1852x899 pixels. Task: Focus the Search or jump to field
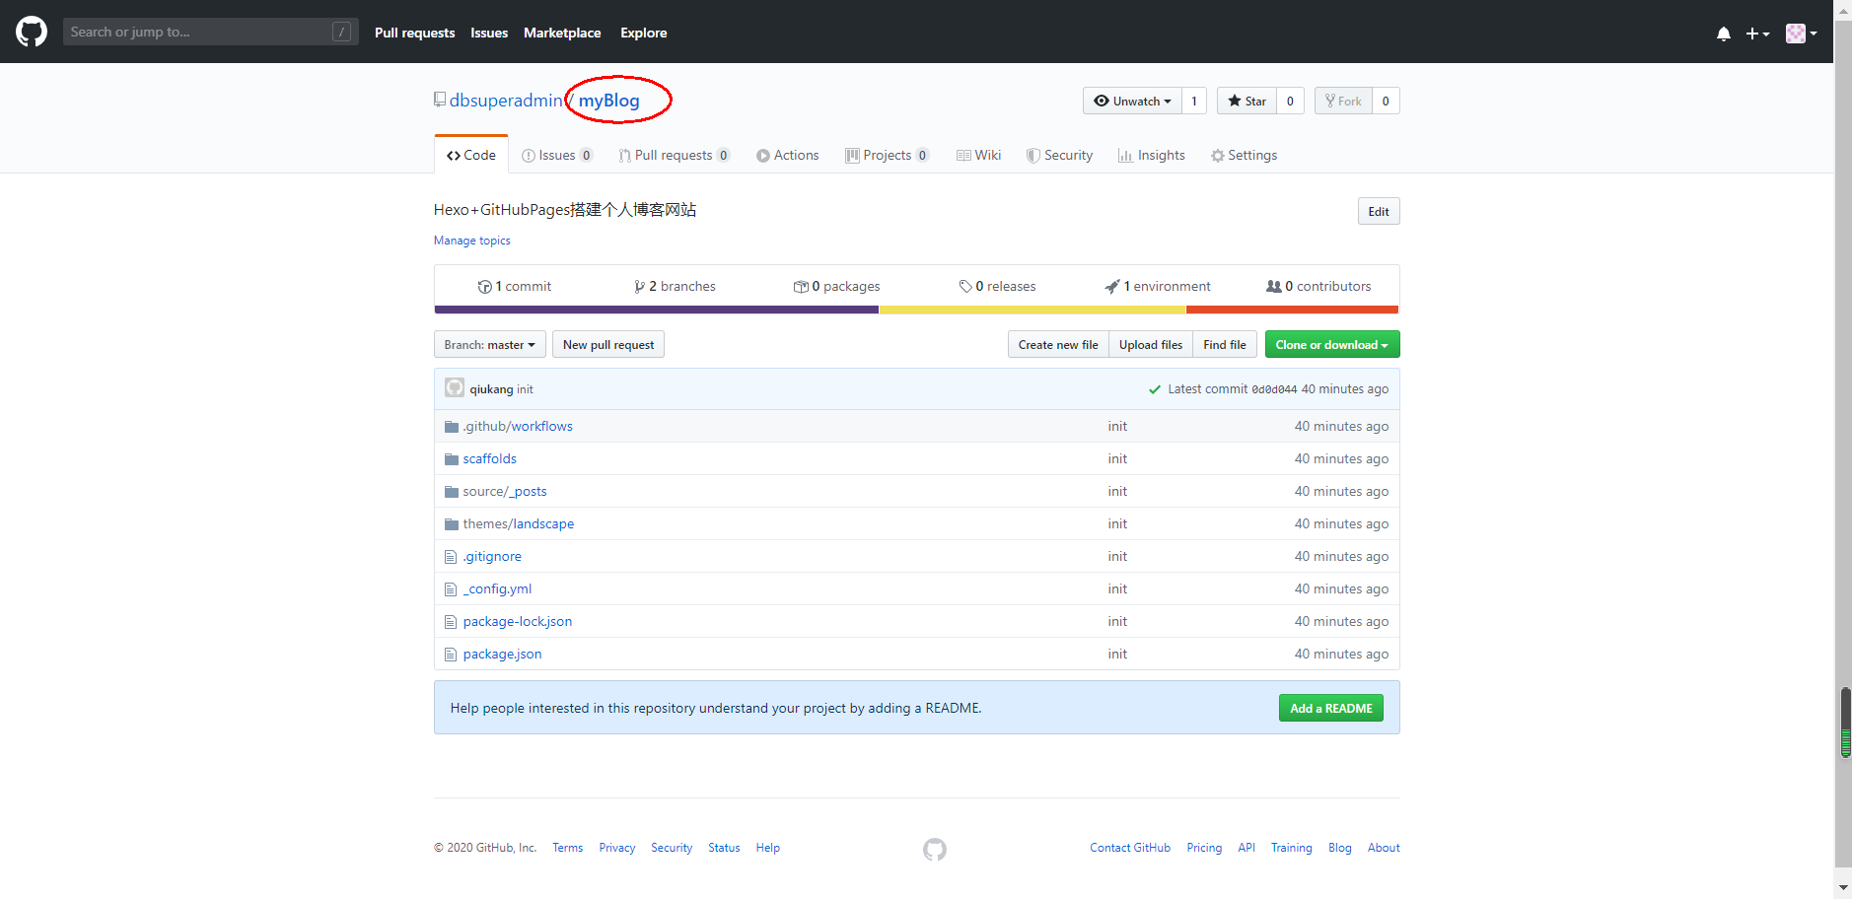click(x=210, y=32)
